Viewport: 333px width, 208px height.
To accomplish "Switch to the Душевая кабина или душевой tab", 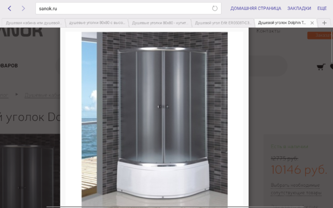I will [34, 23].
